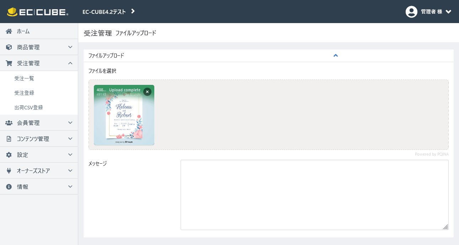Click the Upload complete status text
This screenshot has height=245, width=459.
click(x=125, y=90)
